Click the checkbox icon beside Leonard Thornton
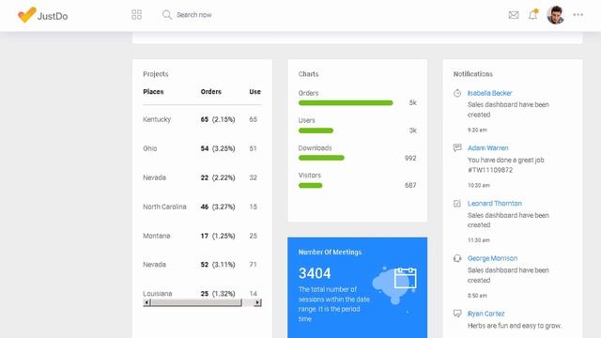The image size is (601, 338). pyautogui.click(x=457, y=204)
